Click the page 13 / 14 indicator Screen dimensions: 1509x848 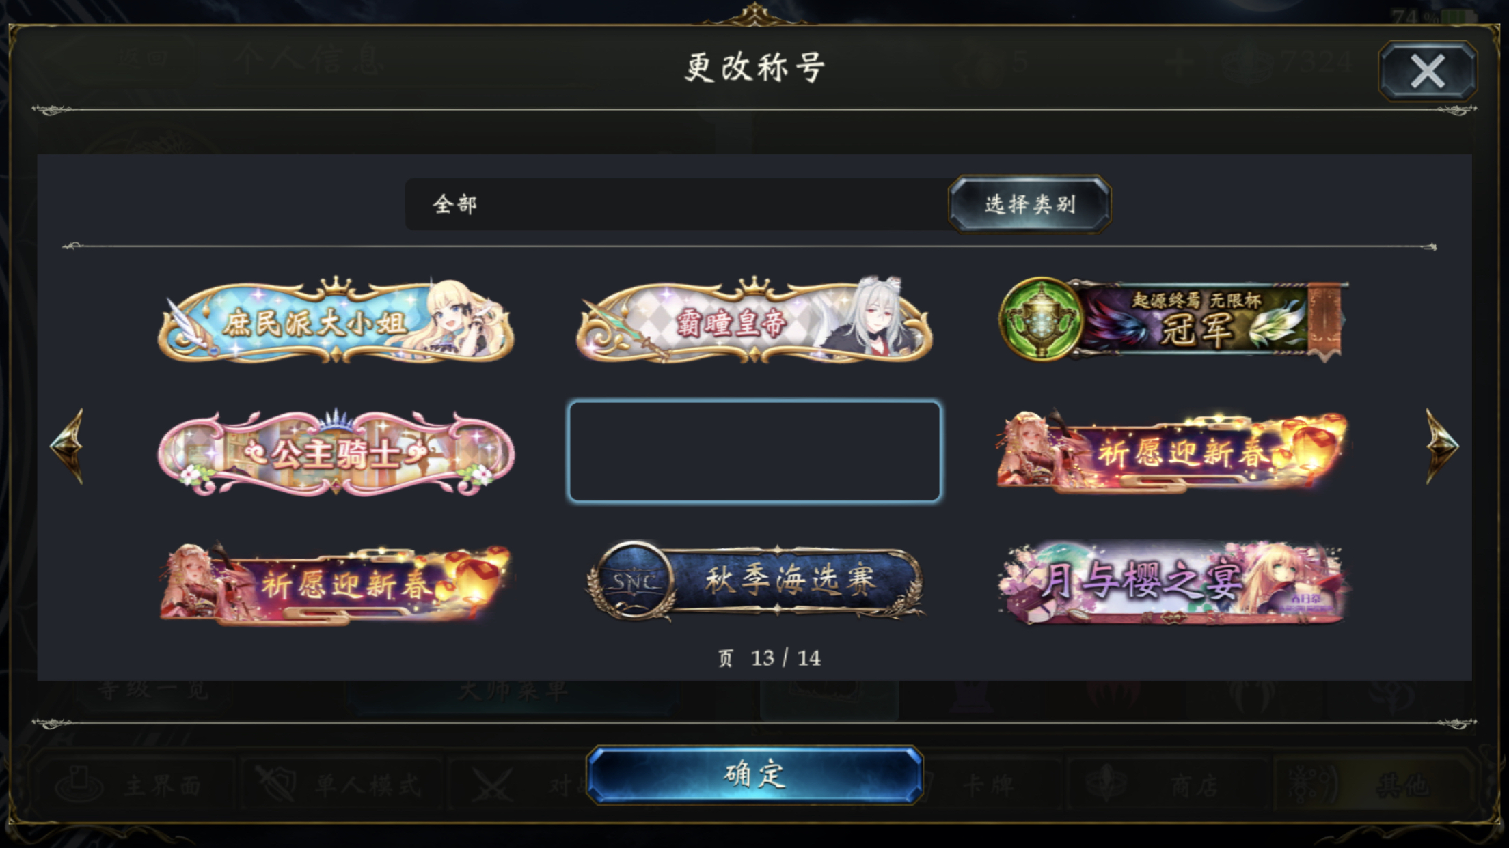coord(770,658)
